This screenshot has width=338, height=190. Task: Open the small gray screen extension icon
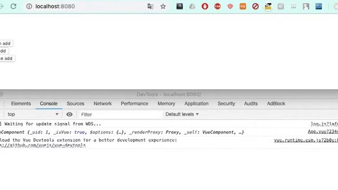pyautogui.click(x=293, y=6)
